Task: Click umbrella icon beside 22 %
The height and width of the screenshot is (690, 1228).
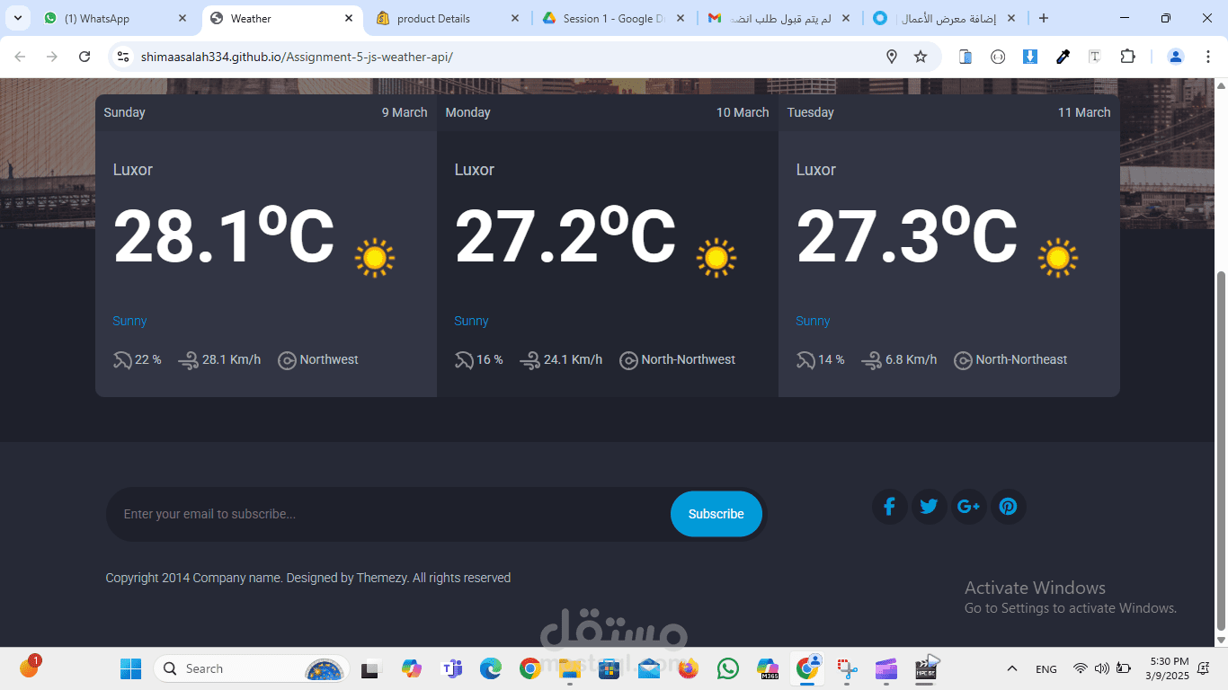Action: pyautogui.click(x=122, y=360)
